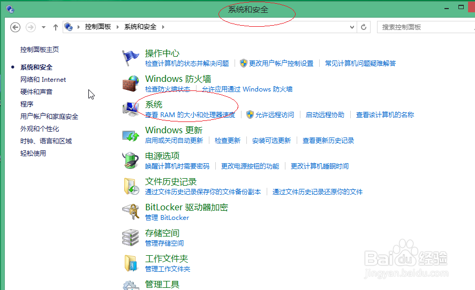Open 用户帐户和家庭安全 category
Screen dimensions: 475x290
tap(49, 117)
